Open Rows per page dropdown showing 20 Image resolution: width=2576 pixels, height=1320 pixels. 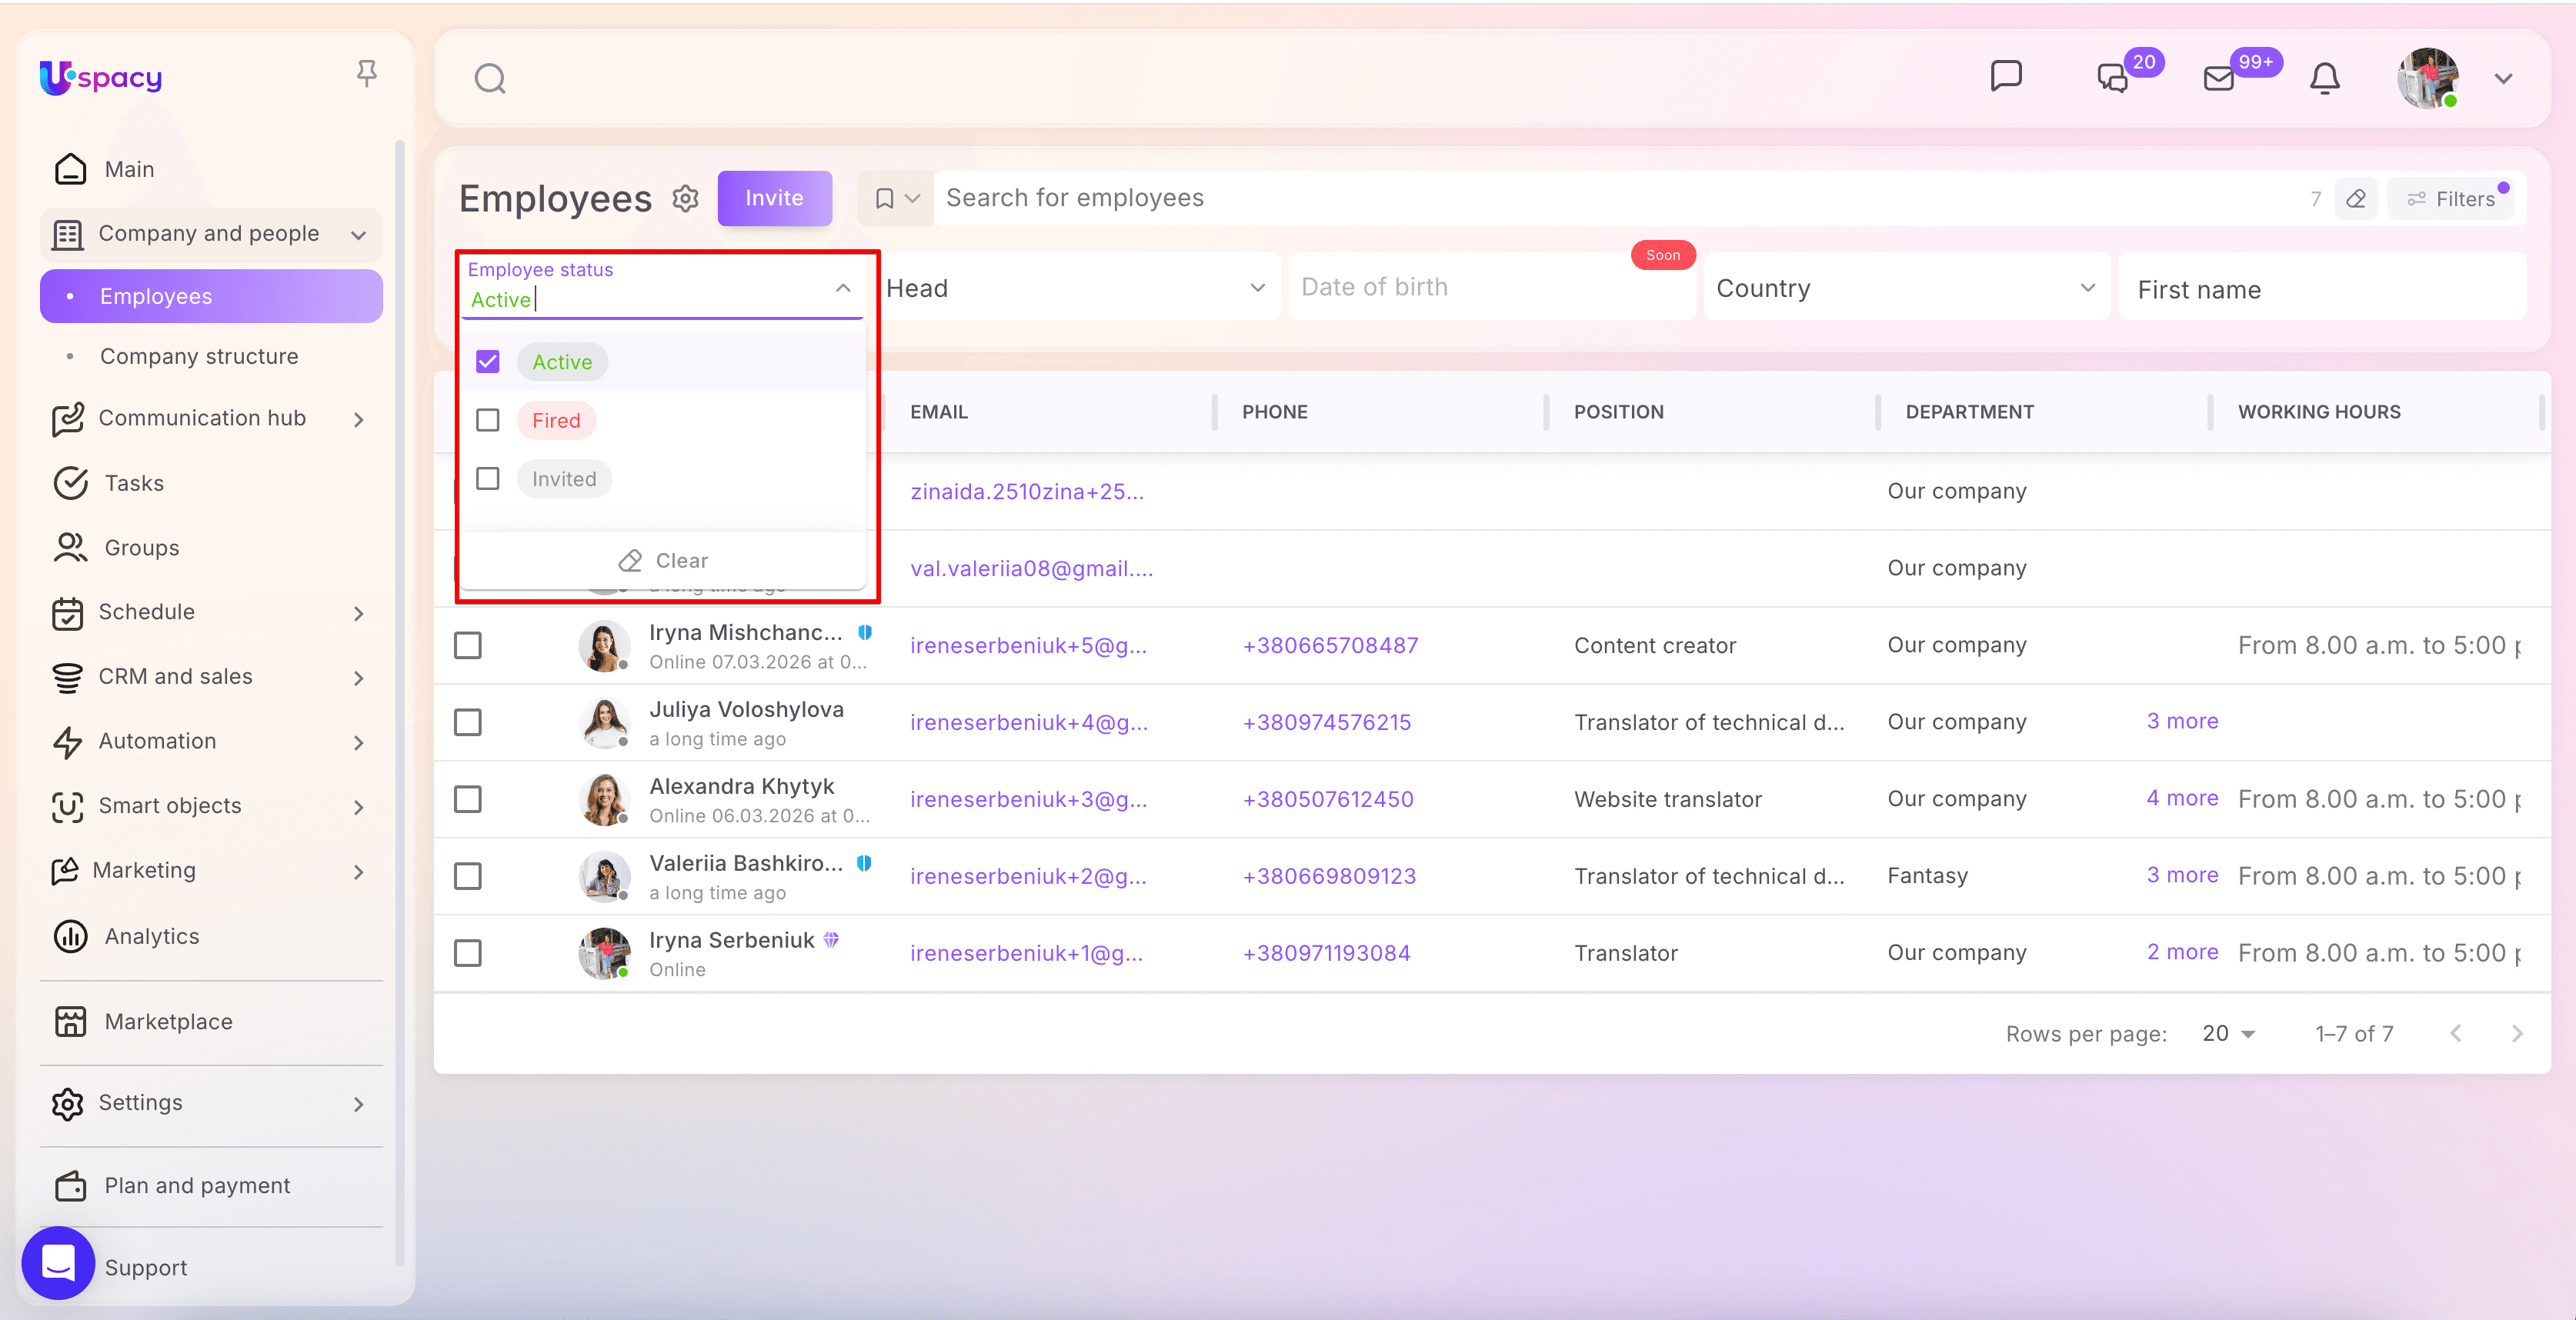[2228, 1033]
